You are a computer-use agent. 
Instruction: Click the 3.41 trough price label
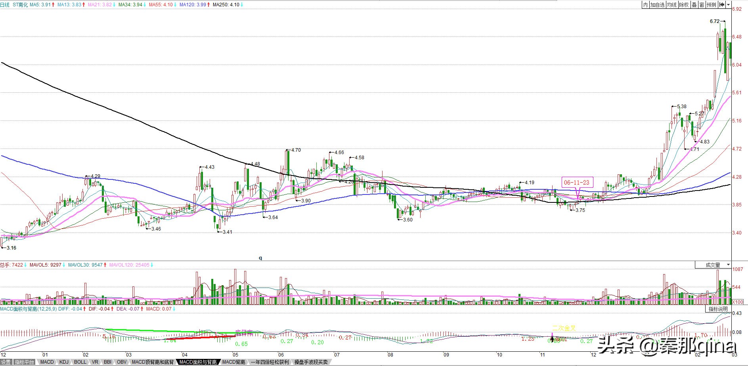[228, 232]
